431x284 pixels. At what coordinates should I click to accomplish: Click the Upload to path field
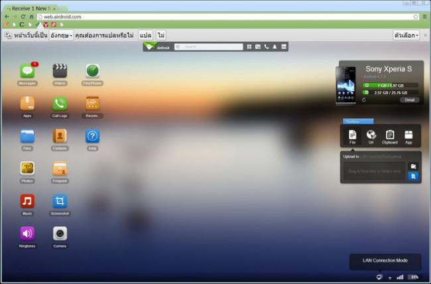point(381,157)
